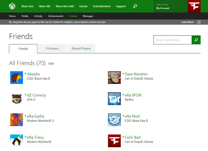Screen dimensions: 208x151
Task: Go to Achievements in the sub navigation
Action: (x=56, y=16)
